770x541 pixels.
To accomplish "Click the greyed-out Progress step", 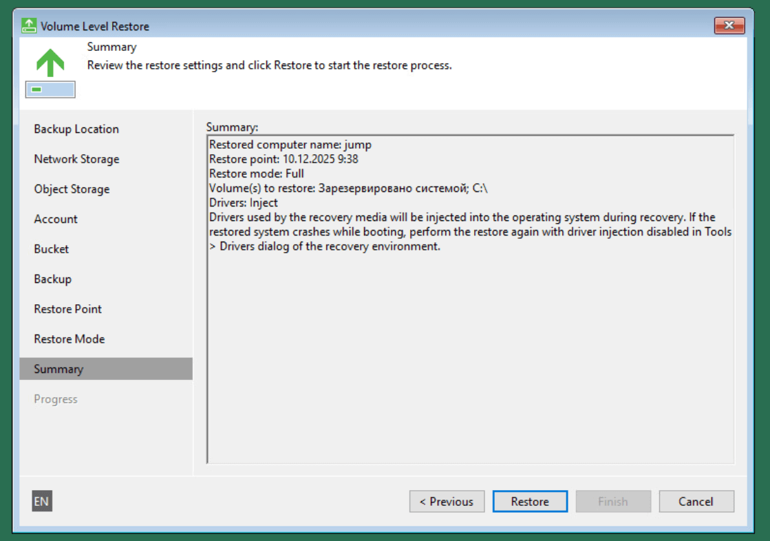I will click(56, 399).
